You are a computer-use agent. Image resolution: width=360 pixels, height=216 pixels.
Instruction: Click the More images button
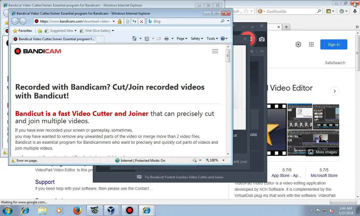tap(323, 152)
